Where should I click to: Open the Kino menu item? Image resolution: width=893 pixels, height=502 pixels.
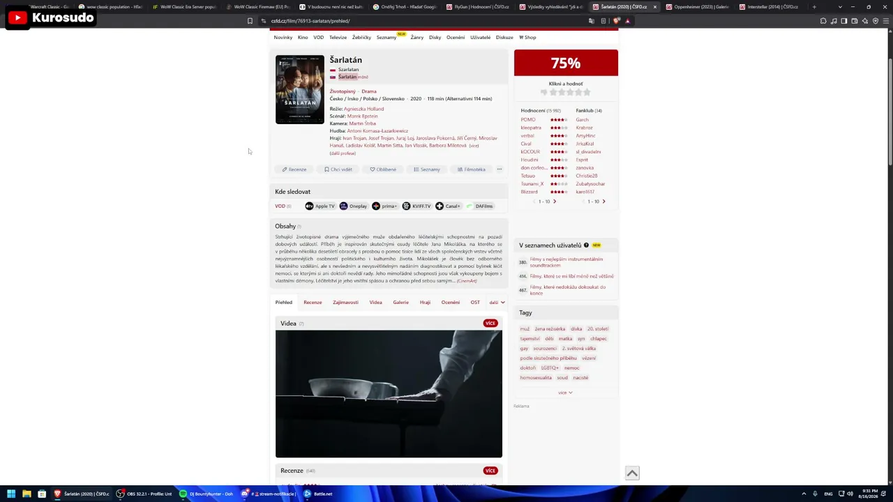pyautogui.click(x=303, y=38)
